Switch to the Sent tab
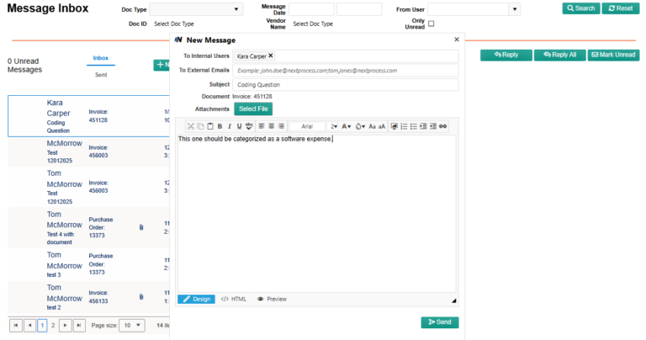This screenshot has width=646, height=340. pyautogui.click(x=100, y=75)
